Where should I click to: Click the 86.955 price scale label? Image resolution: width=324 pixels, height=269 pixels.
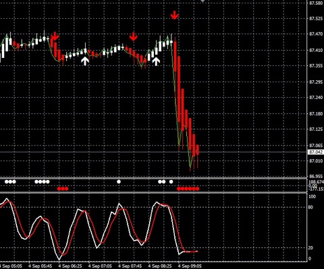coord(316,177)
